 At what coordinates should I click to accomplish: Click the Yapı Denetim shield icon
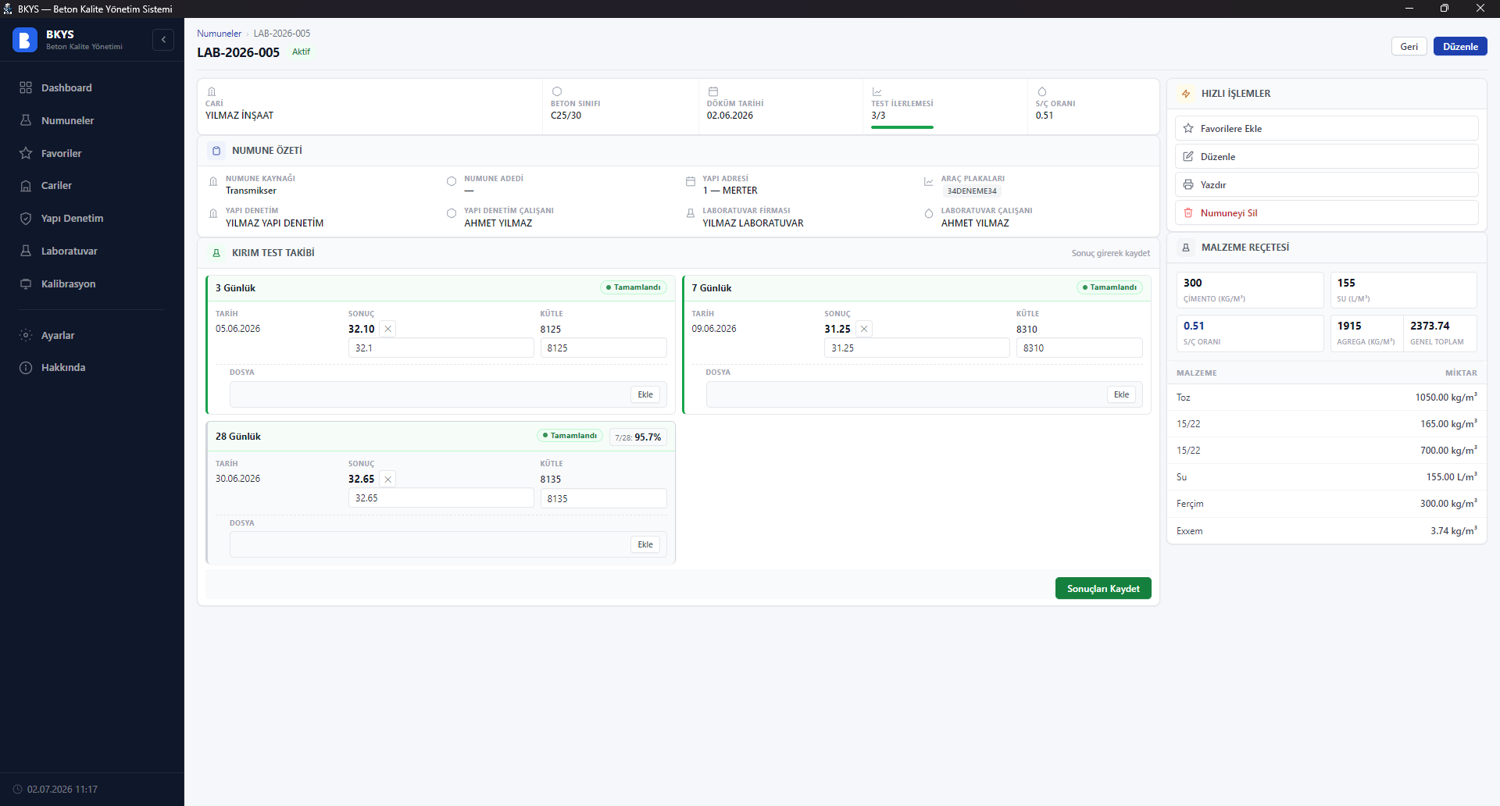[x=26, y=219]
